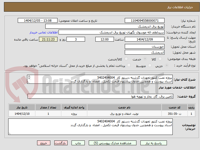
Task: Click the اطلاعات خدمات مورد نیاز heading
Action: coord(177,87)
